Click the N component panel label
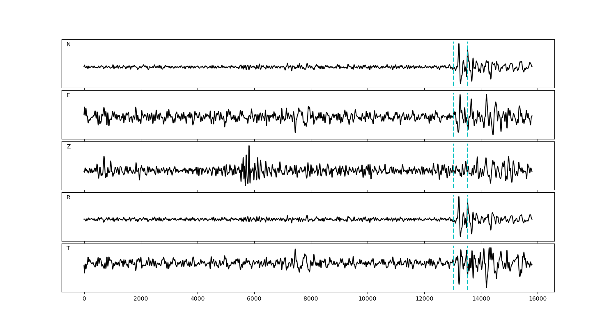This screenshot has width=616, height=328. tap(69, 45)
